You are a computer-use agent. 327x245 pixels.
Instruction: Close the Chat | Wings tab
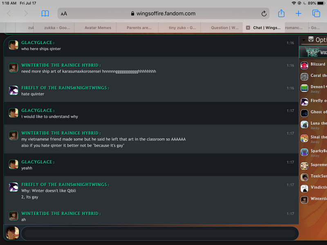[x=248, y=28]
